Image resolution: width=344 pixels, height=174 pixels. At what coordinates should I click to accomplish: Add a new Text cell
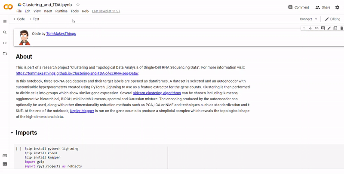click(34, 19)
